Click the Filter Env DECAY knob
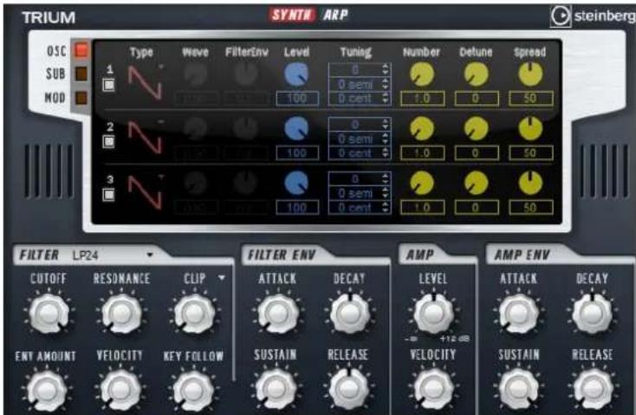The image size is (636, 415). pos(350,313)
